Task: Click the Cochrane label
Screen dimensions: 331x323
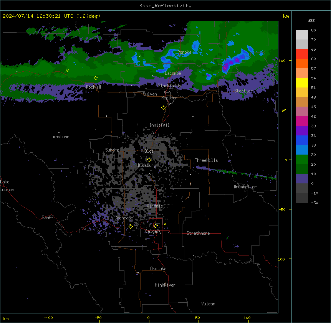Action: [x=124, y=218]
